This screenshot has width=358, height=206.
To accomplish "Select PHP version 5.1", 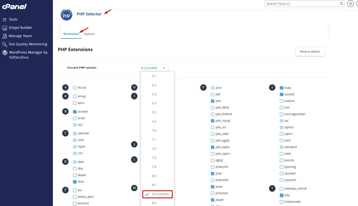I will coord(154,76).
